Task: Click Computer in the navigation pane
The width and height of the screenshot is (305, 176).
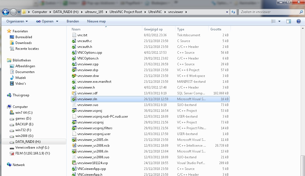Action: [20, 107]
